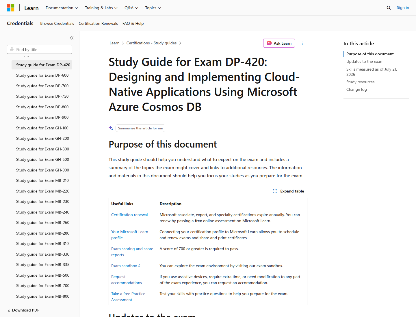Select Study guide for Exam MB-210
This screenshot has width=416, height=317.
[x=42, y=180]
